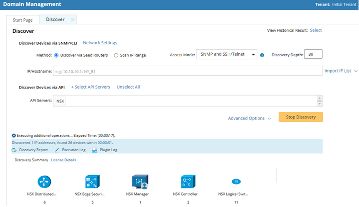
Task: Click the gear icon beside Executing status
Action: 14,135
